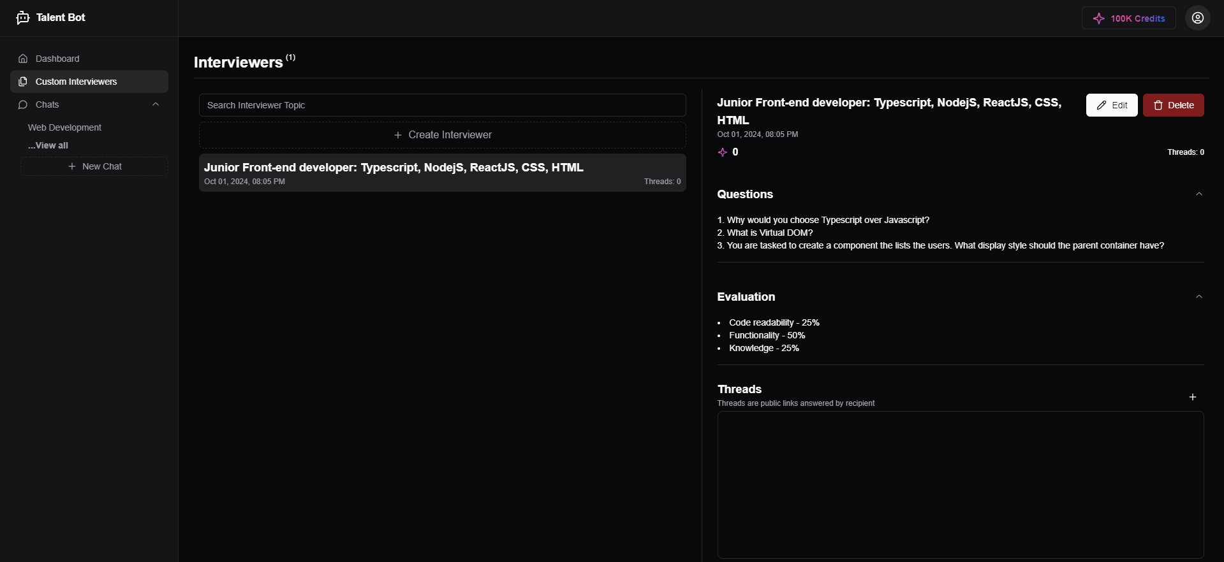Click the Threads section heading

point(739,389)
